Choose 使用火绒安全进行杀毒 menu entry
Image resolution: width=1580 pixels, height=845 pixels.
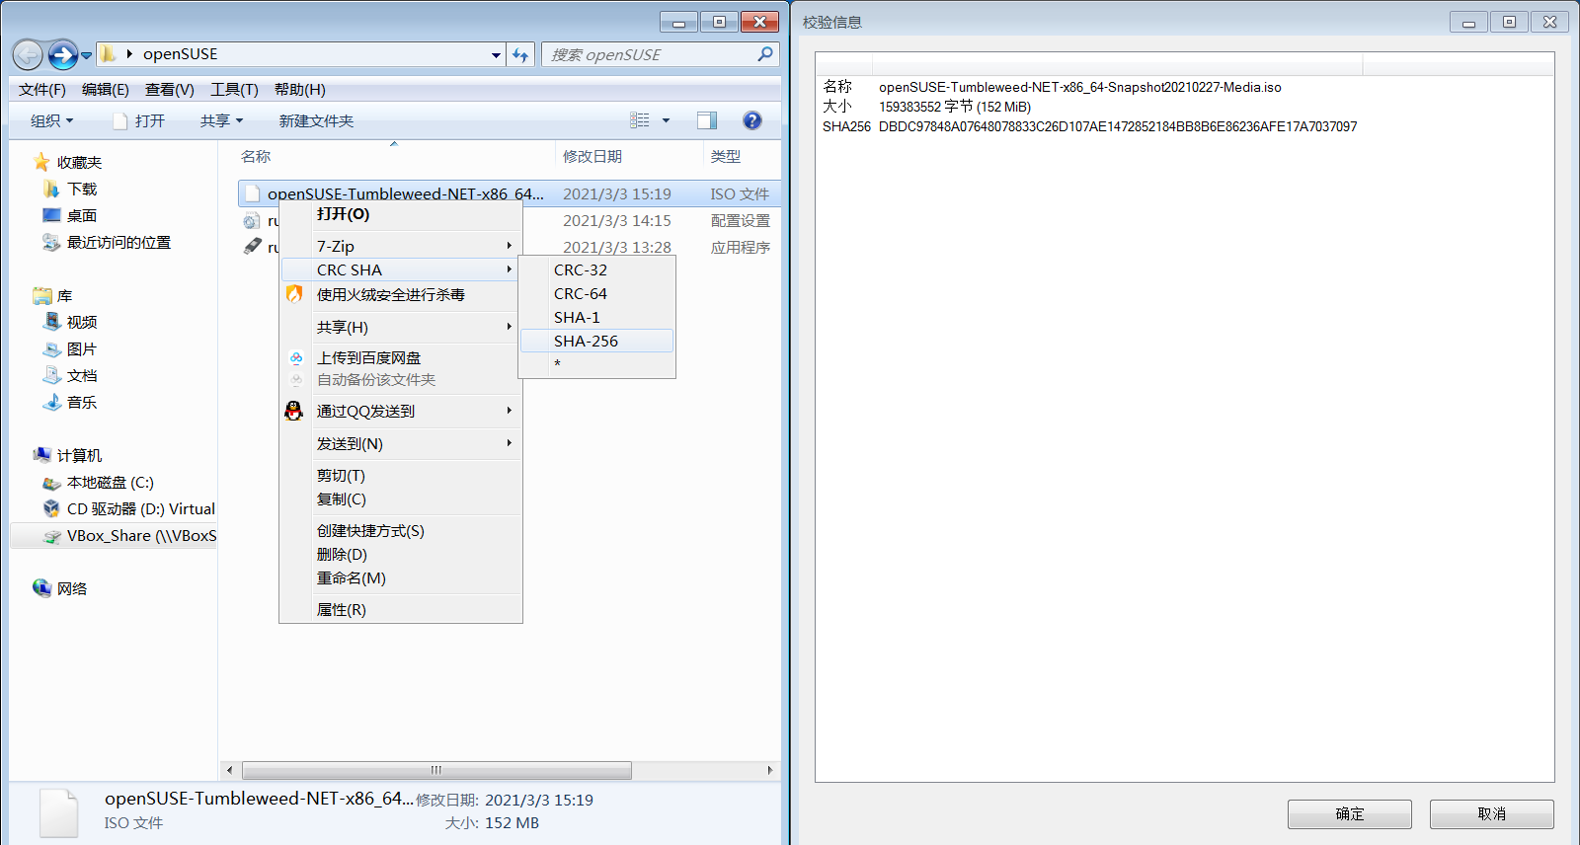(x=401, y=294)
